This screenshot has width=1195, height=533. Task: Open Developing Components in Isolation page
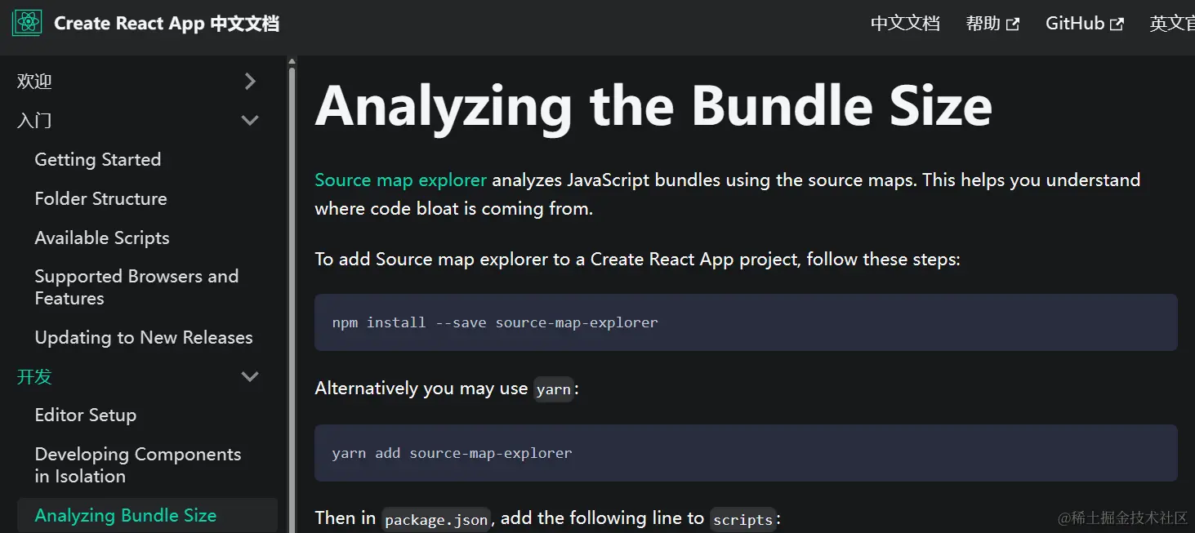[138, 465]
